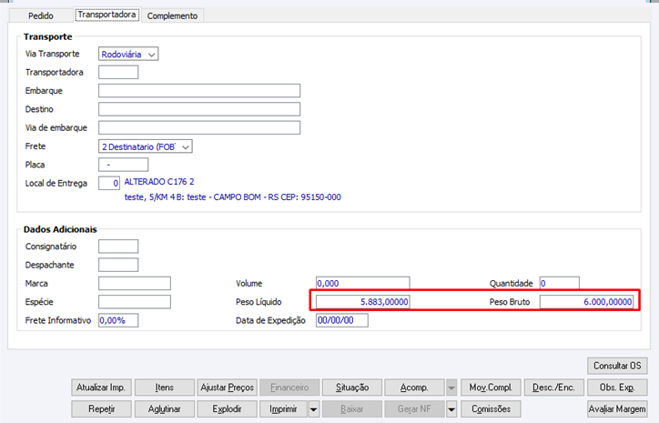Viewport: 659px width, 423px height.
Task: Click the Quantidade field
Action: pos(560,283)
